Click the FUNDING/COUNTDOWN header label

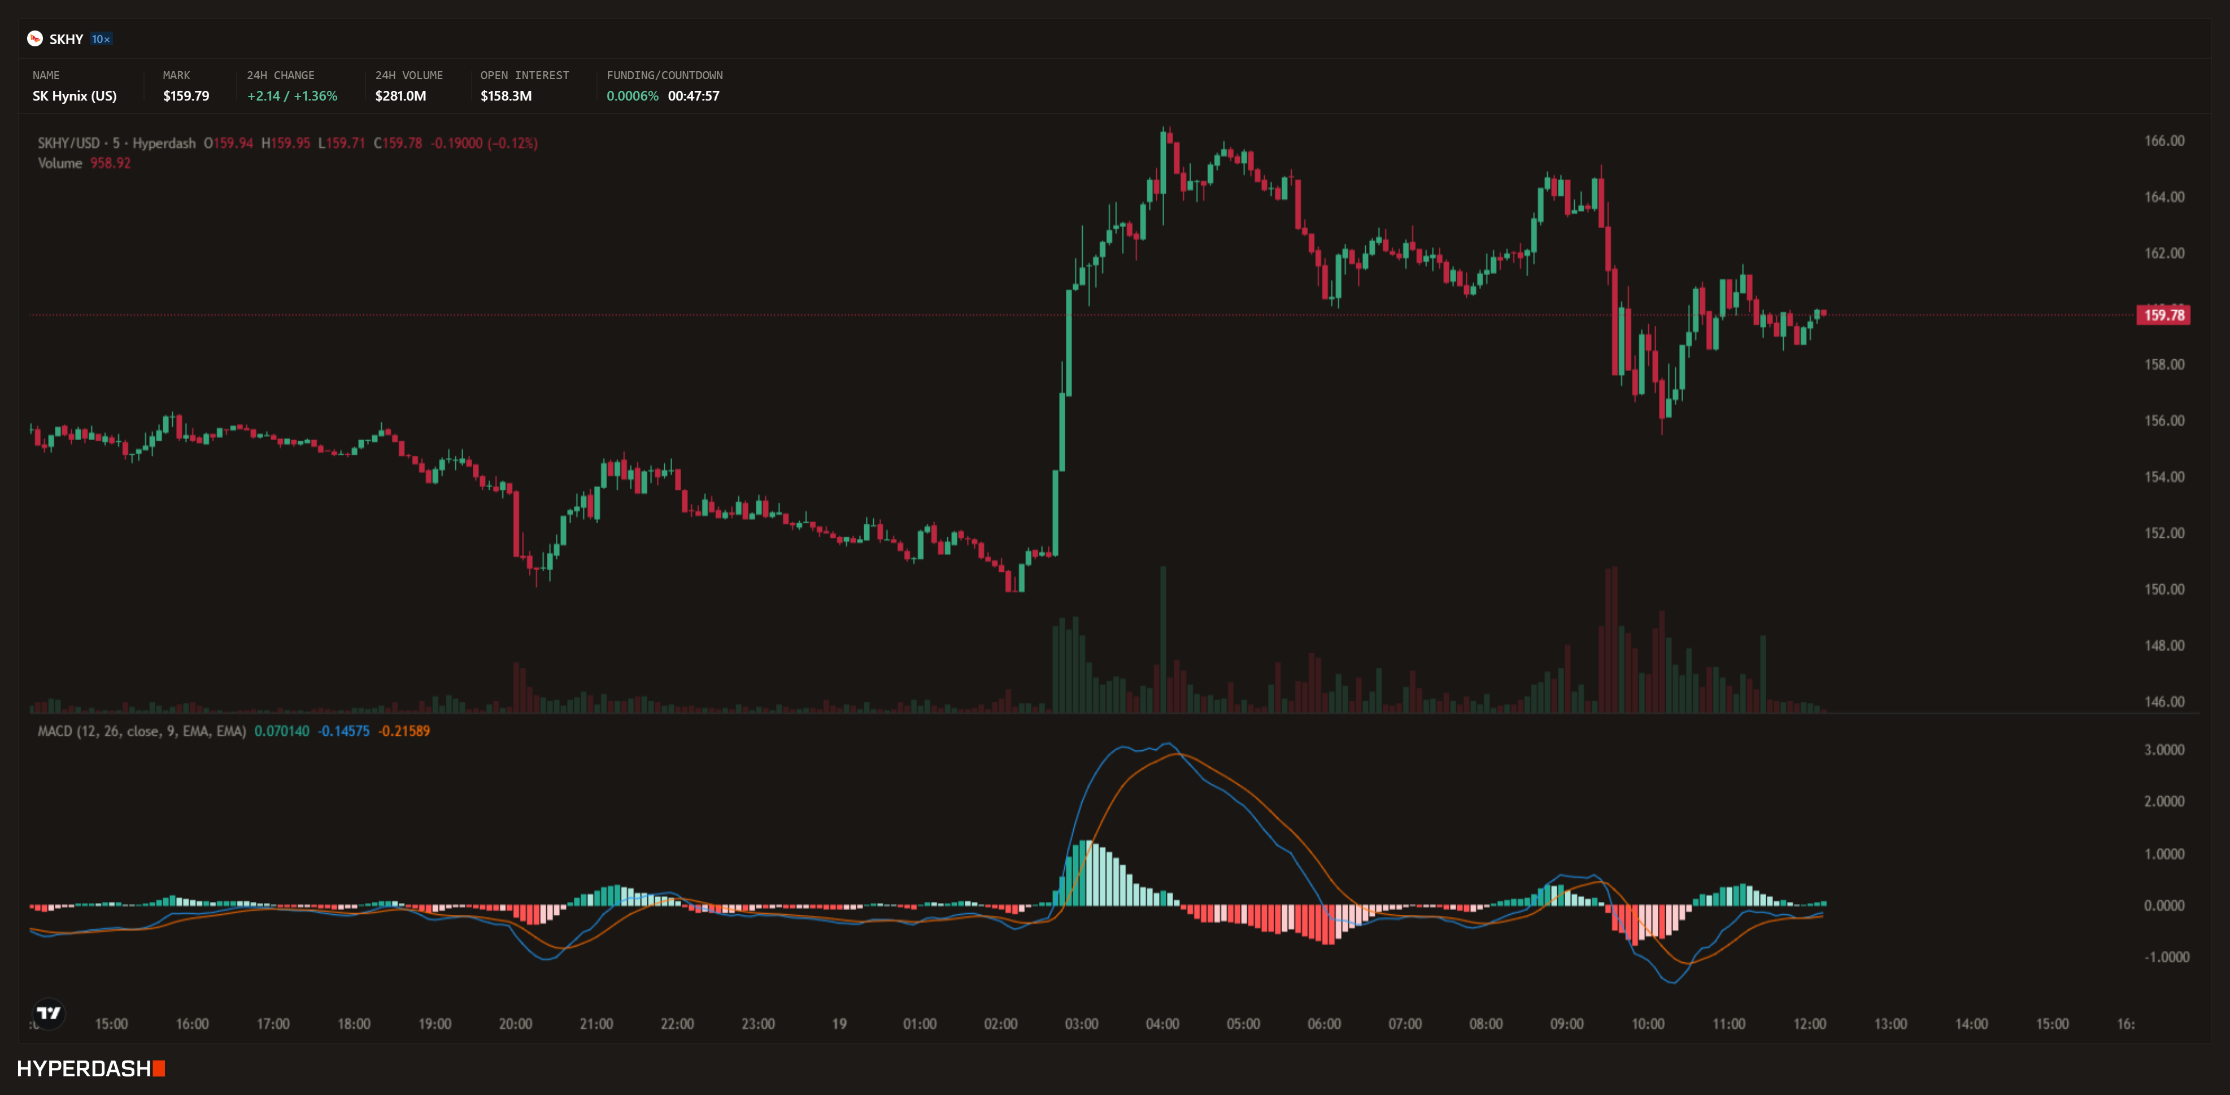coord(665,75)
